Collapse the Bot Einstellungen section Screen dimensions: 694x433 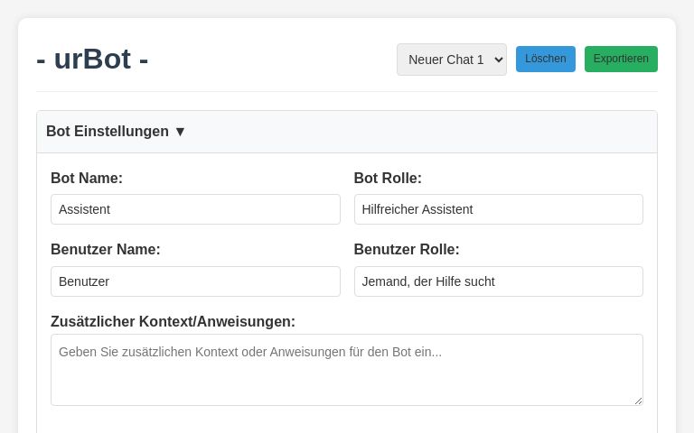[108, 132]
